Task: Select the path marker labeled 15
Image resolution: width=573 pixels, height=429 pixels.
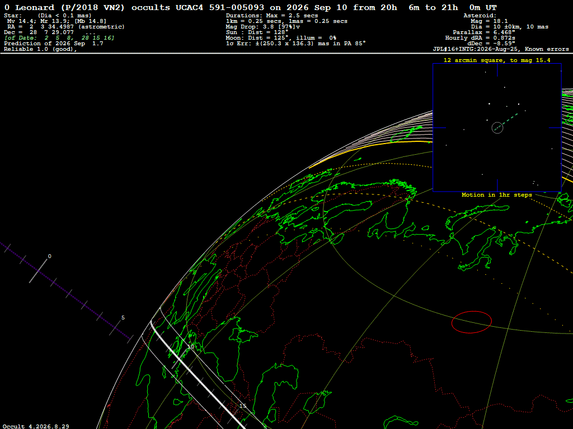Action: [x=243, y=406]
